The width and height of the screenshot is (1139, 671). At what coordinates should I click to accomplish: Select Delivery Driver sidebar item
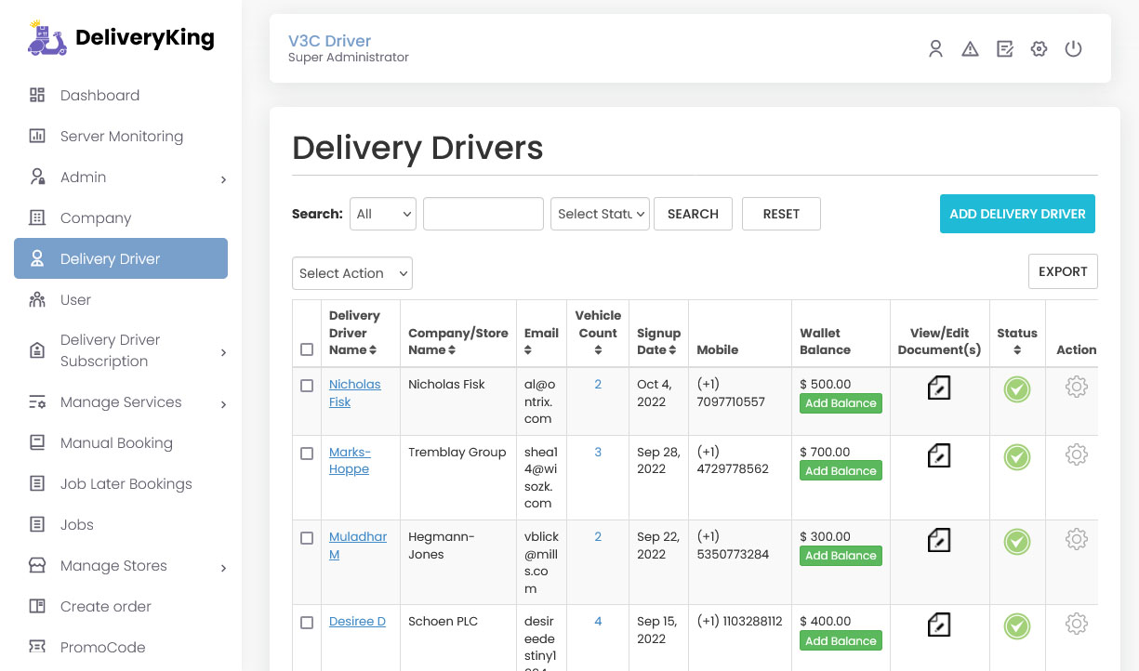click(121, 258)
